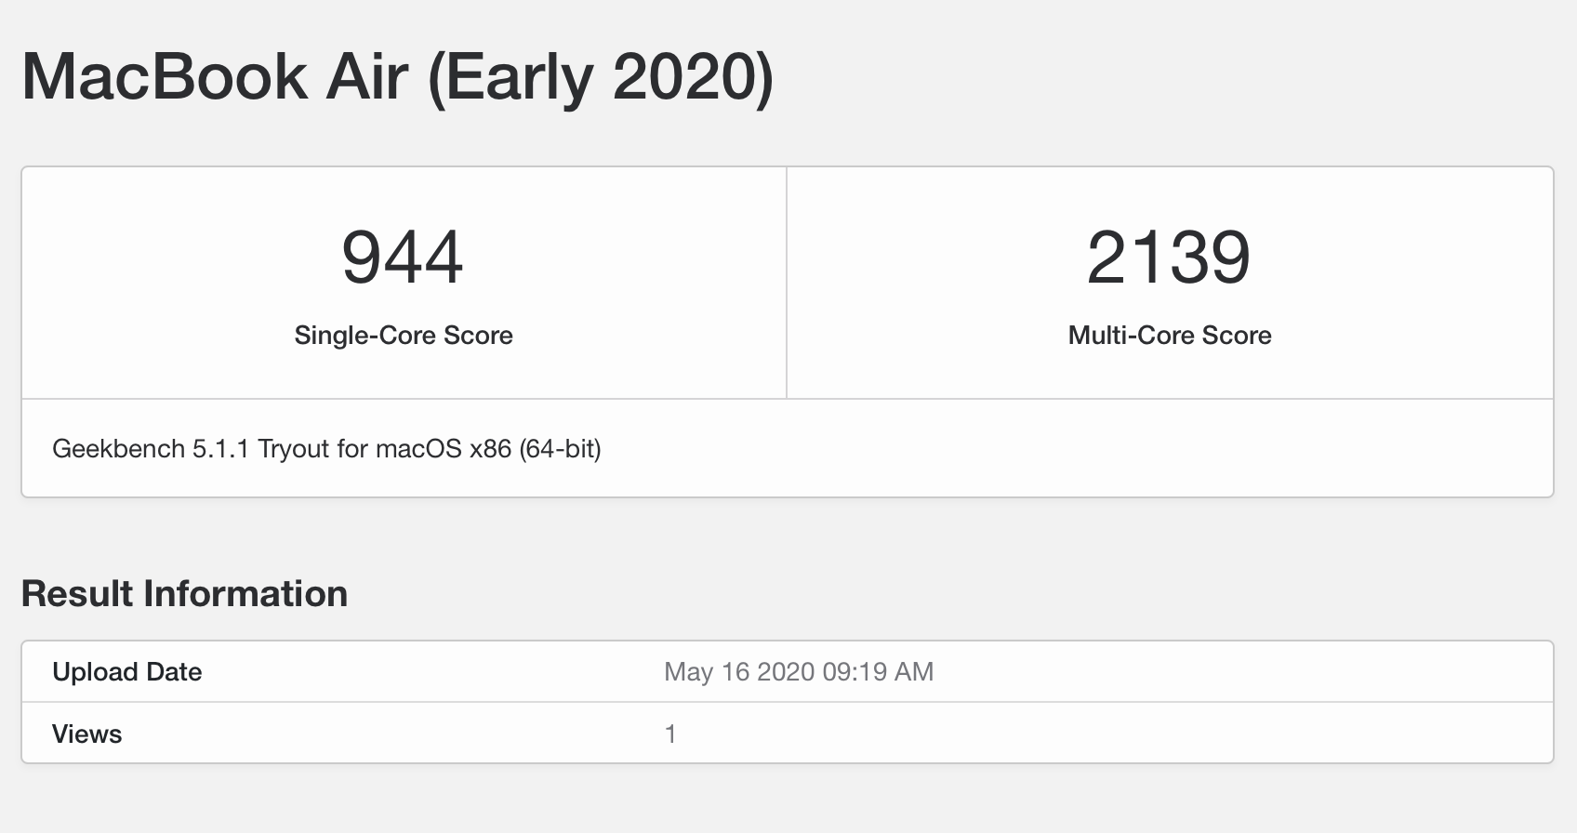1577x833 pixels.
Task: Click the "Views" row label
Action: 86,734
